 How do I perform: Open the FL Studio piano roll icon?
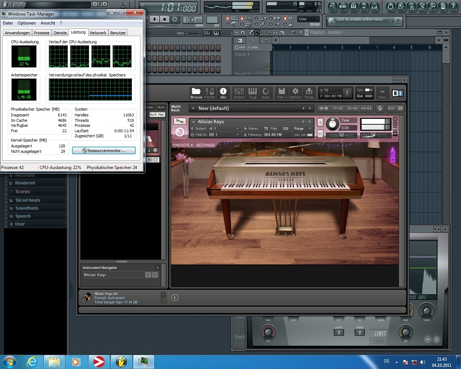point(353,6)
